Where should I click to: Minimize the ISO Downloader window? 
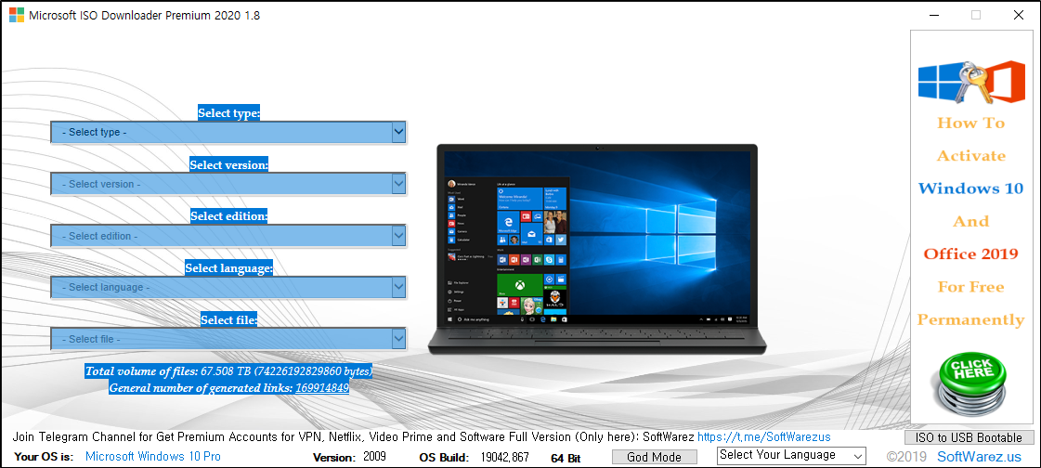(933, 15)
